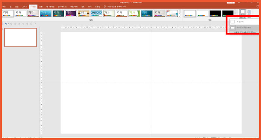261x140 pixels.
Task: Apply the pale cream theme
Action: [109, 13]
